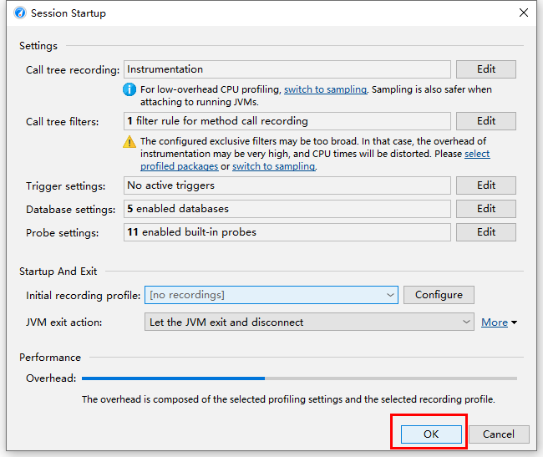The width and height of the screenshot is (543, 457).
Task: Edit the Database settings
Action: (x=485, y=209)
